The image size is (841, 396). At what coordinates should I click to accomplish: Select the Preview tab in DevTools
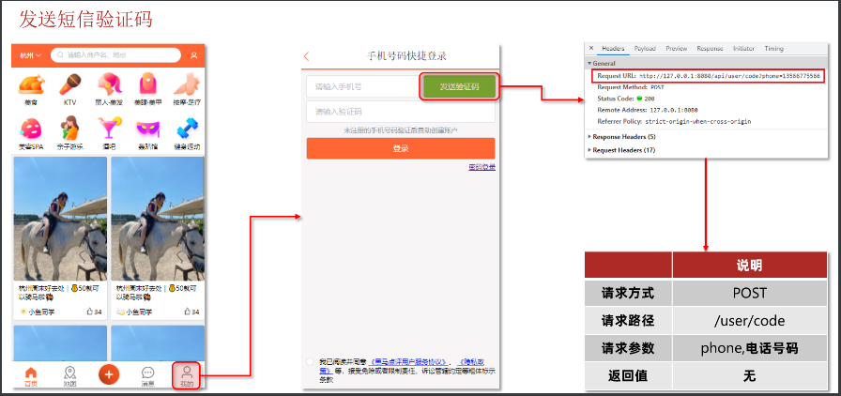pyautogui.click(x=677, y=48)
